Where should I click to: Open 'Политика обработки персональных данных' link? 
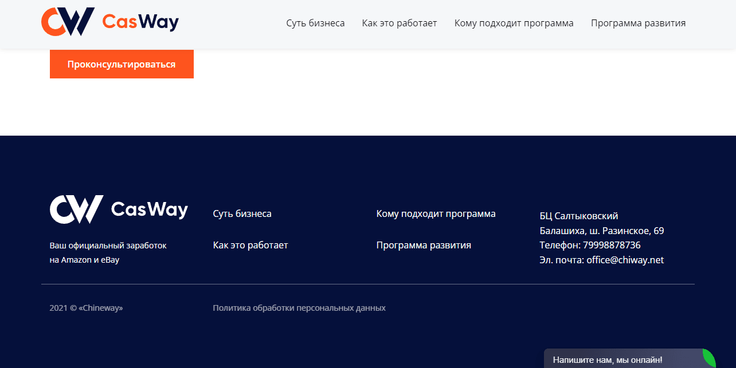point(299,307)
